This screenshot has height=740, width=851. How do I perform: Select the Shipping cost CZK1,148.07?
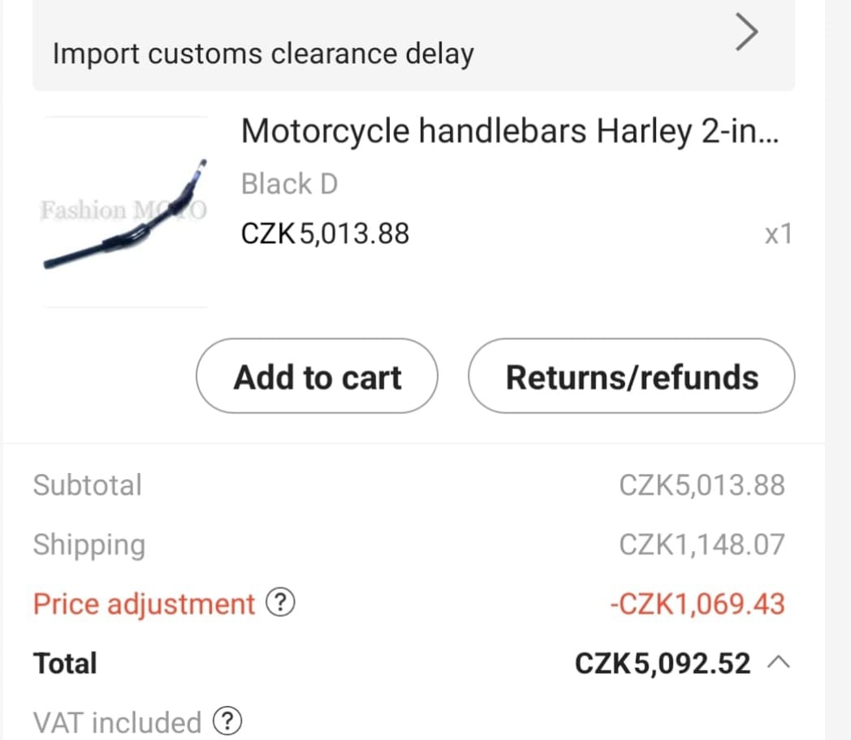point(703,544)
